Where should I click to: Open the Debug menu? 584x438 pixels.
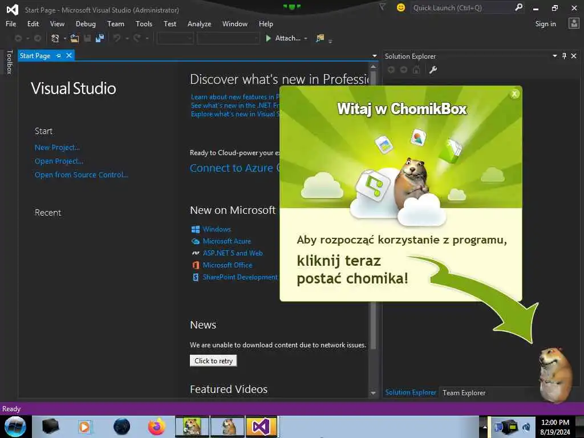coord(86,24)
